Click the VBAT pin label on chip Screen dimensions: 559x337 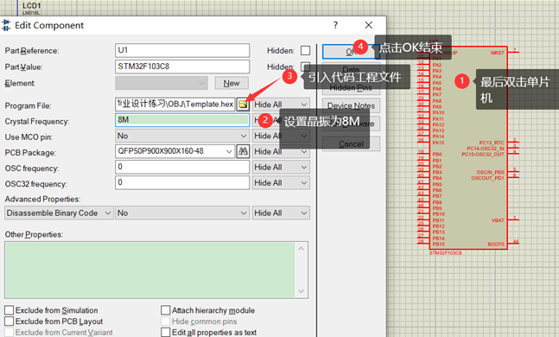coord(498,220)
